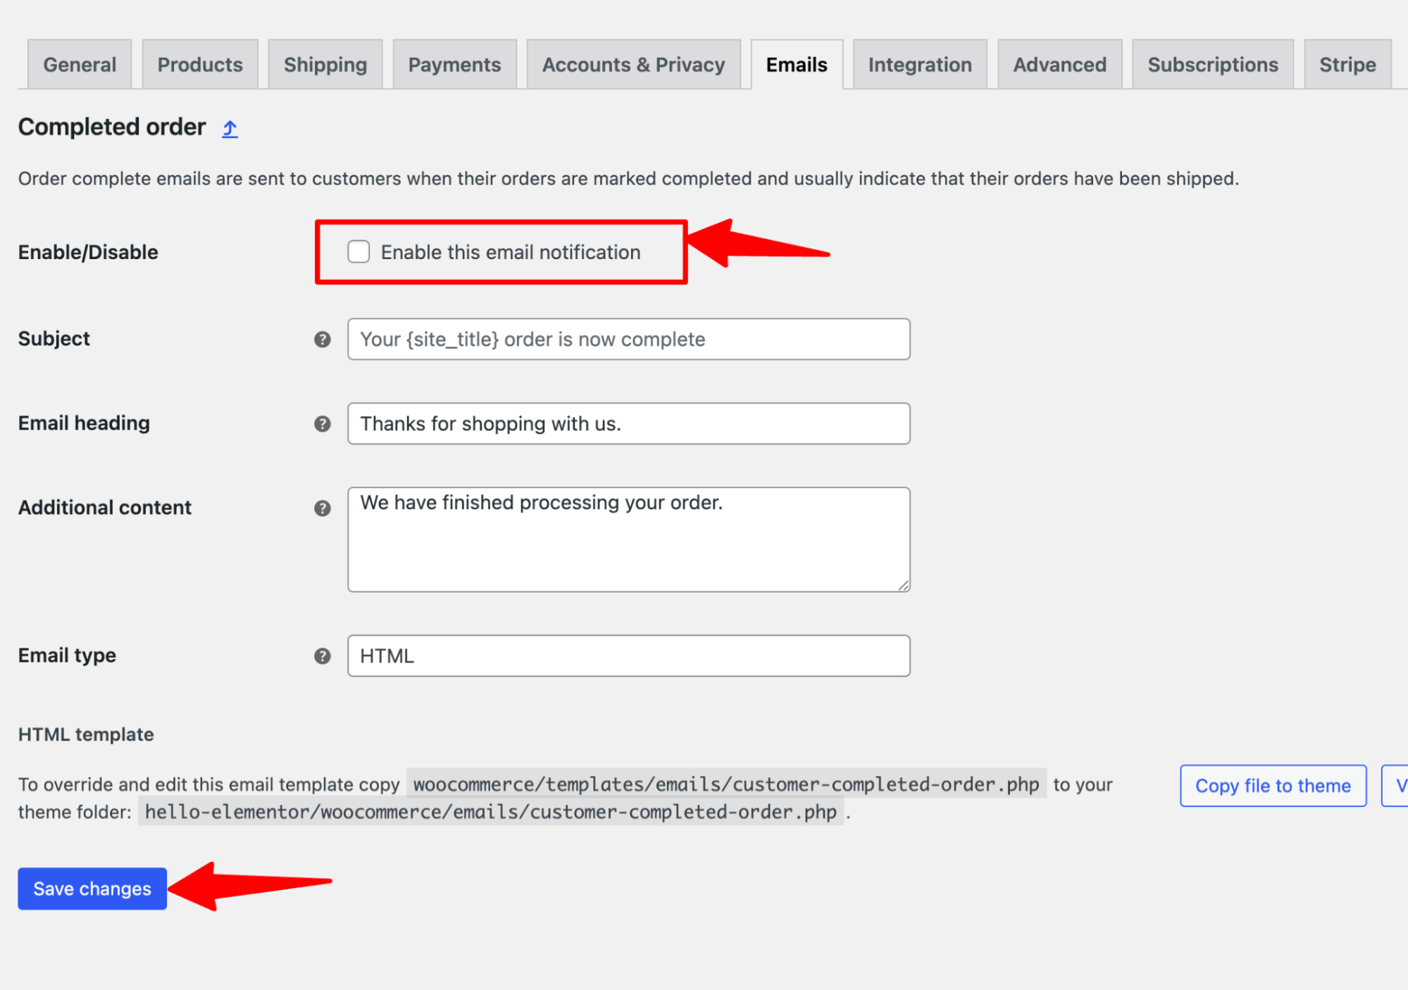Screen dimensions: 1408x990
Task: Go to the Payments tab
Action: tap(454, 64)
